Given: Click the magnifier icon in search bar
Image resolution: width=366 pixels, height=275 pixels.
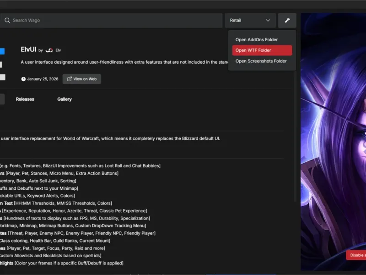Looking at the screenshot, I should [7, 20].
